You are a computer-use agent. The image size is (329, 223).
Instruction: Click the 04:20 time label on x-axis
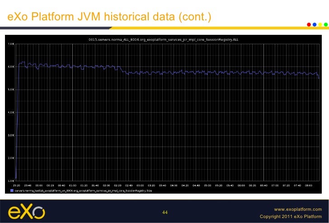click(x=185, y=185)
